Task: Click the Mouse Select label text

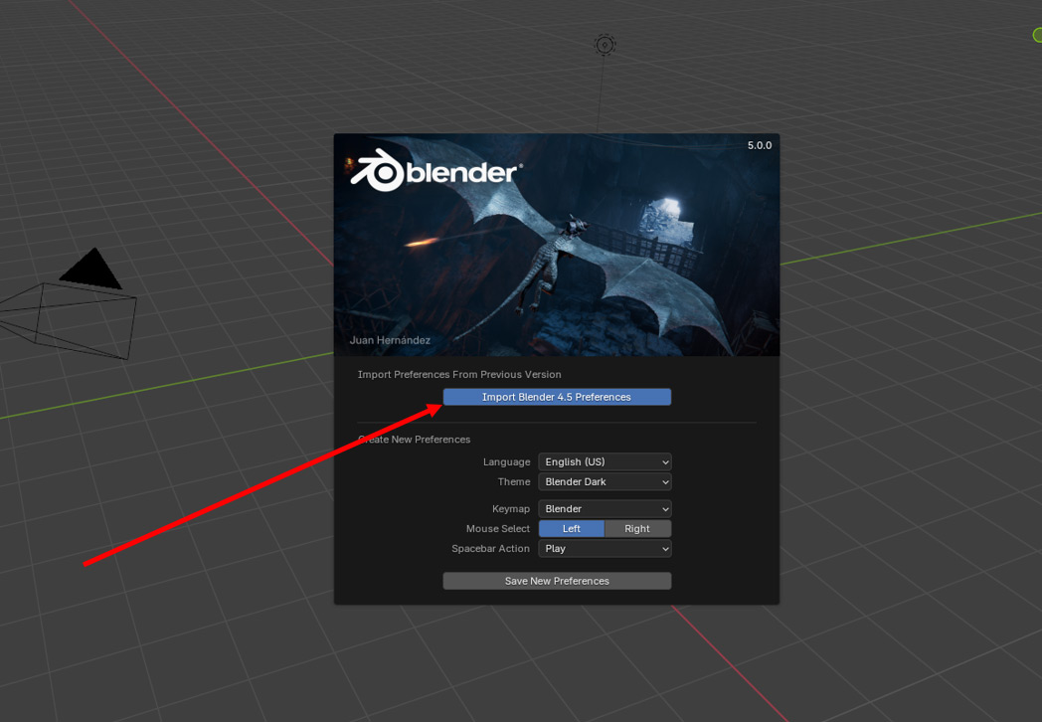Action: click(x=498, y=528)
